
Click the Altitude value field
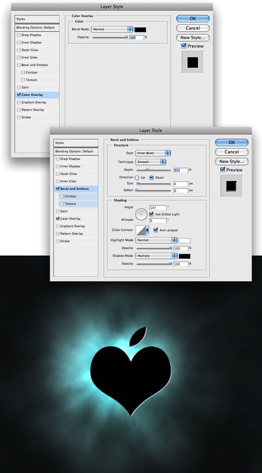coord(158,221)
